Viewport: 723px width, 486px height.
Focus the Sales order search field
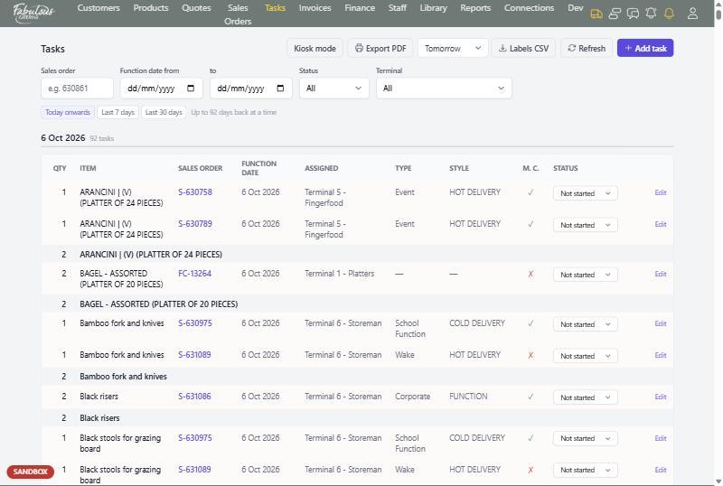click(77, 88)
